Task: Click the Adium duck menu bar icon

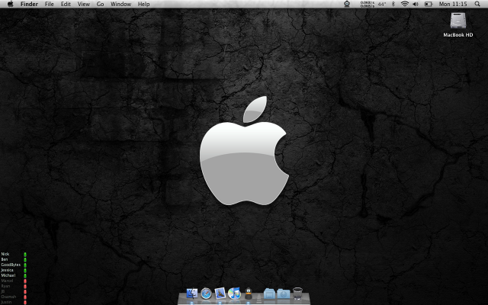Action: (347, 4)
